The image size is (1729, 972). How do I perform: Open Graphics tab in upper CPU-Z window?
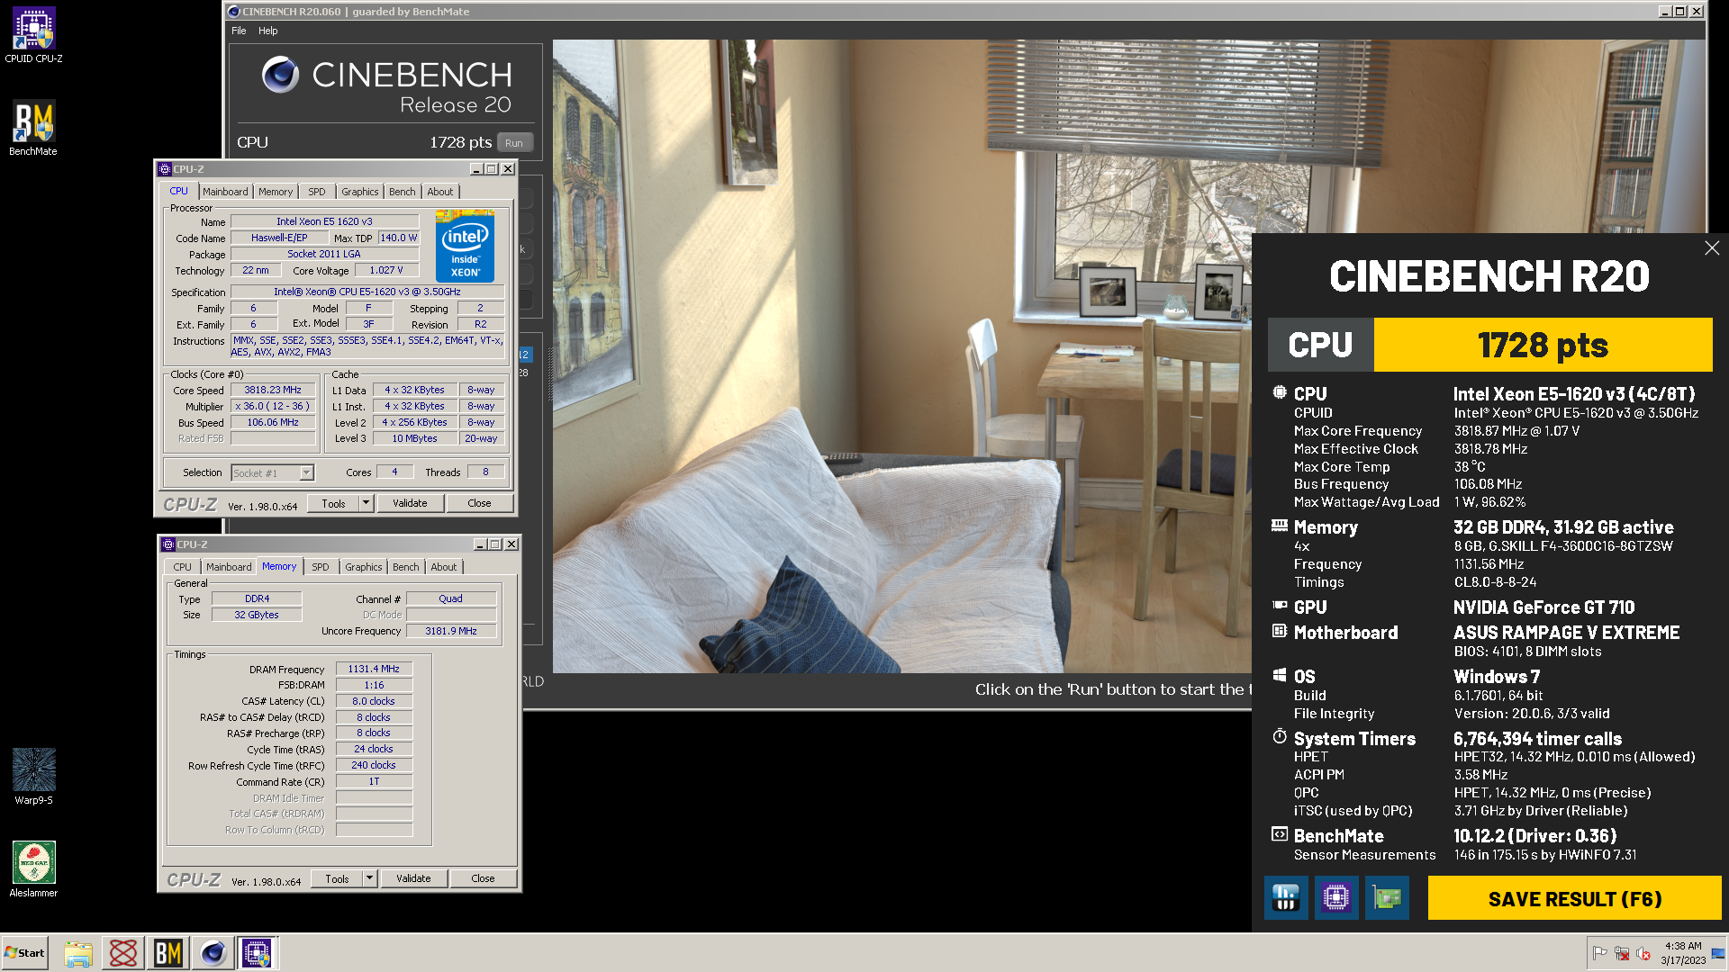360,192
